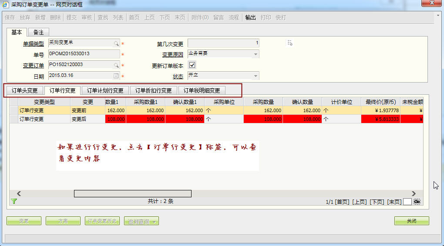Image resolution: width=444 pixels, height=246 pixels.
Task: Select the 变更后 table row
Action: pos(217,119)
